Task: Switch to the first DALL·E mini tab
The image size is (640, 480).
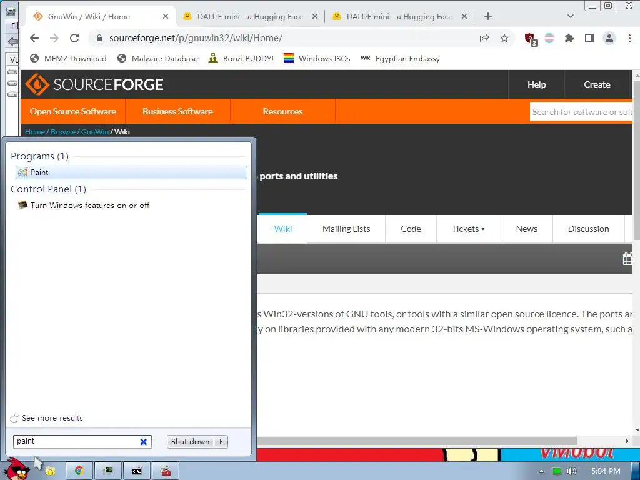Action: pos(250,17)
